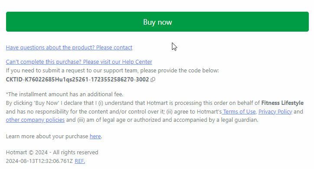Click the 'All rights reserved' text
The height and width of the screenshot is (169, 314).
[75, 153]
